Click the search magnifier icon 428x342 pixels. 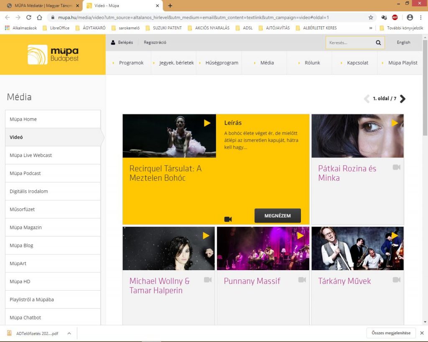[378, 43]
